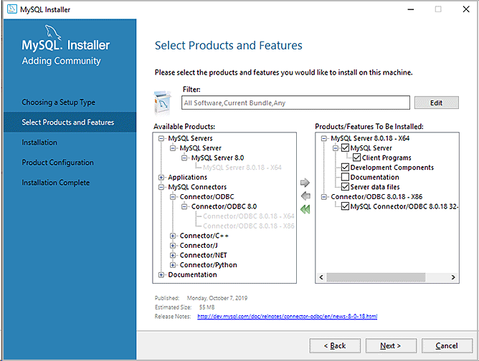Collapse the MySQL Server 8.0 node

(184, 158)
